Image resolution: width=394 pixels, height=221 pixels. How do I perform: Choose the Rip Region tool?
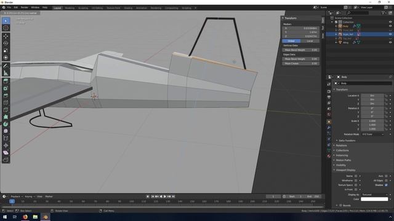pos(6,160)
